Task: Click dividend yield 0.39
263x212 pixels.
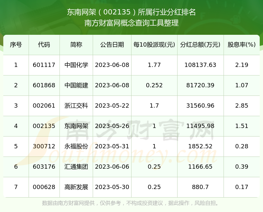Action: pos(242,167)
